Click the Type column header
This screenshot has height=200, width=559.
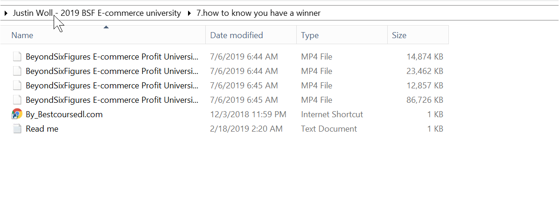pyautogui.click(x=310, y=35)
